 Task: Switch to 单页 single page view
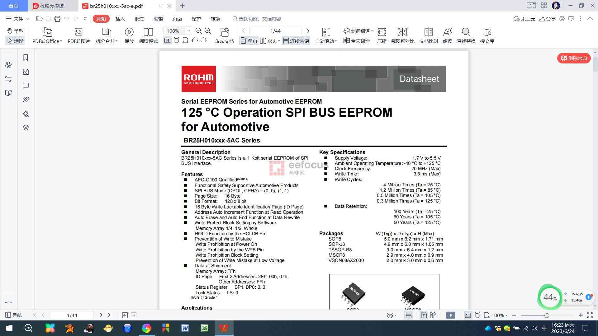pyautogui.click(x=249, y=41)
